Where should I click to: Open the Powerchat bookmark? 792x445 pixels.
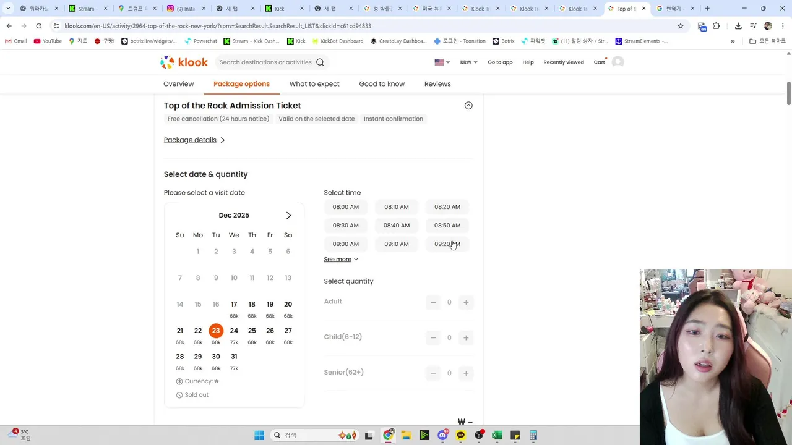pyautogui.click(x=201, y=41)
